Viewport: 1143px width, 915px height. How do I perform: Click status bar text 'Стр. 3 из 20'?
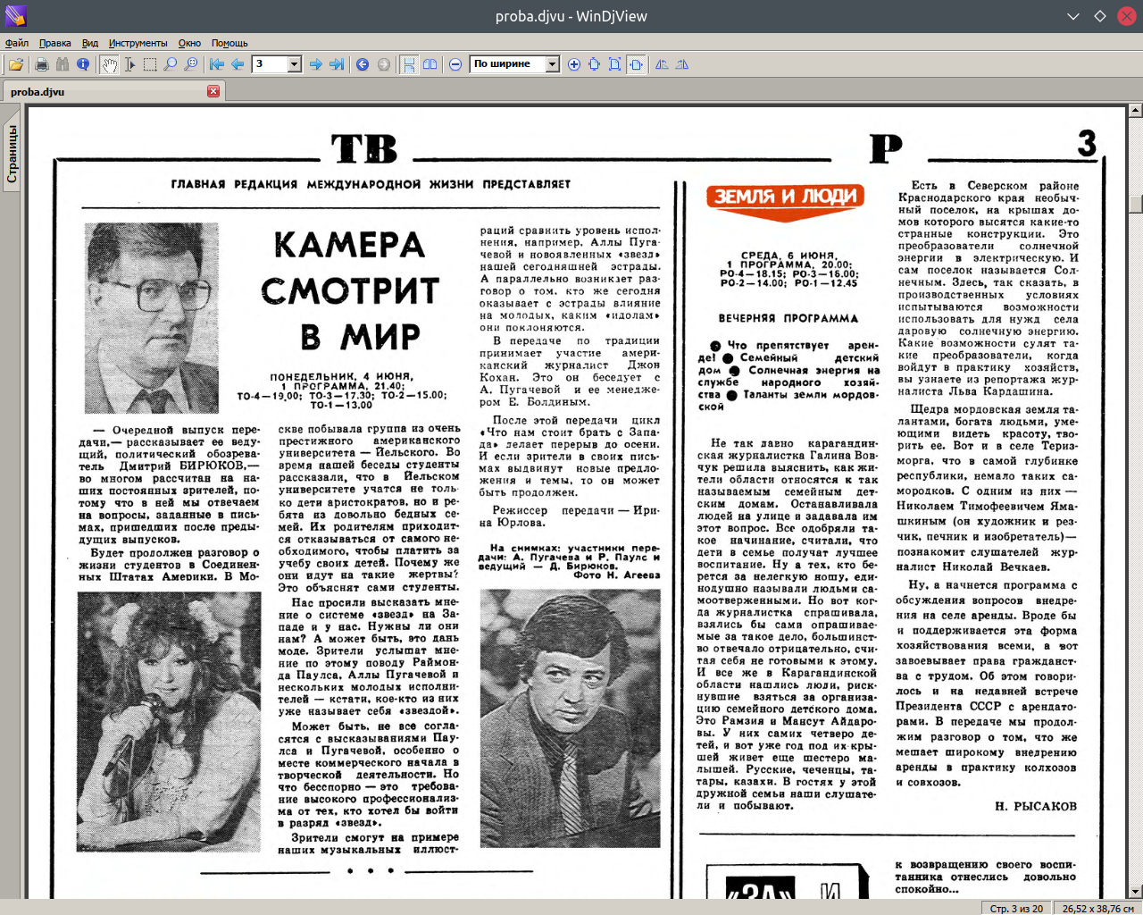1016,908
